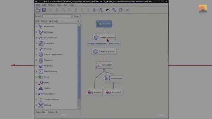Expand the Amplitudes tree group

point(36,26)
